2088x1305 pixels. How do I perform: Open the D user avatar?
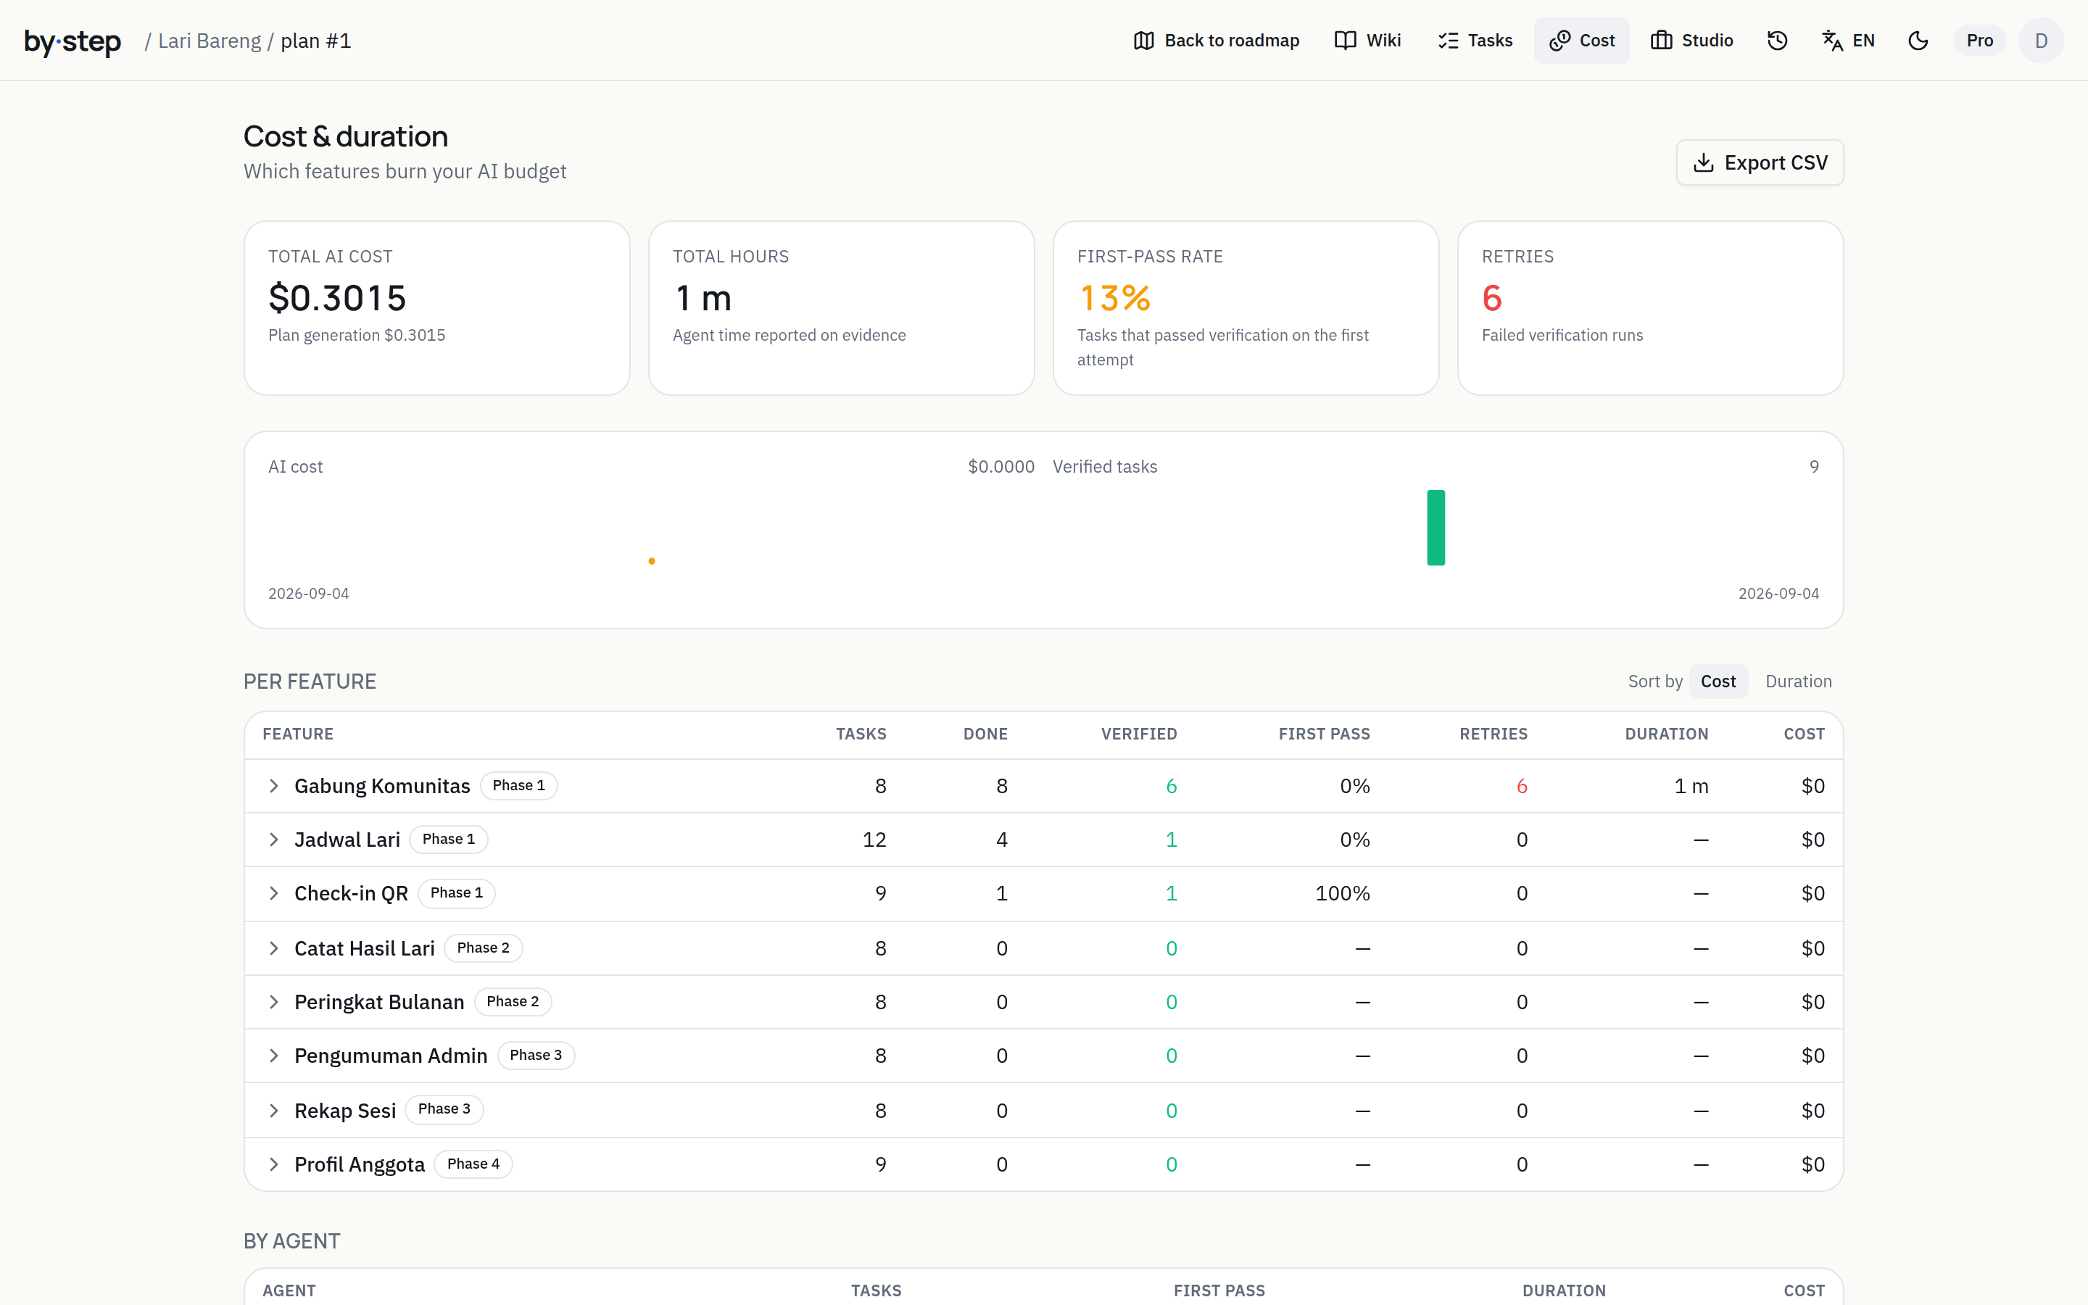coord(2041,41)
